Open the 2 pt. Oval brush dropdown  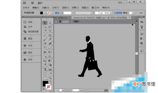point(111,13)
